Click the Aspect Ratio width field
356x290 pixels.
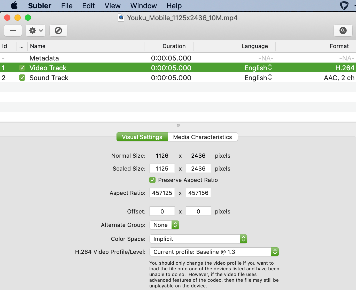(162, 193)
